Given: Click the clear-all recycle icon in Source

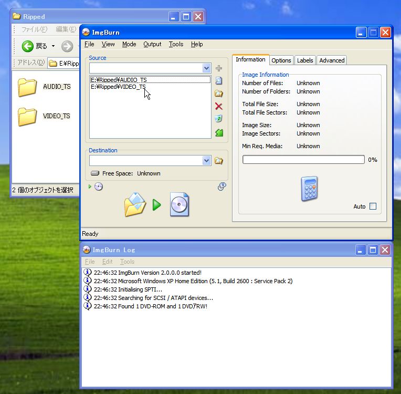Looking at the screenshot, I should (x=219, y=119).
